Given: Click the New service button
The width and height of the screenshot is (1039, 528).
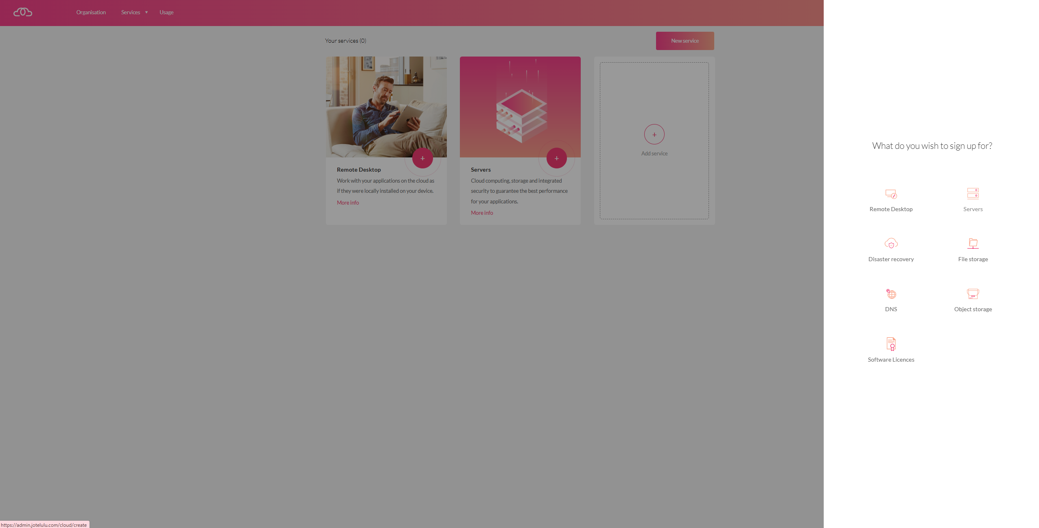Looking at the screenshot, I should (x=685, y=41).
